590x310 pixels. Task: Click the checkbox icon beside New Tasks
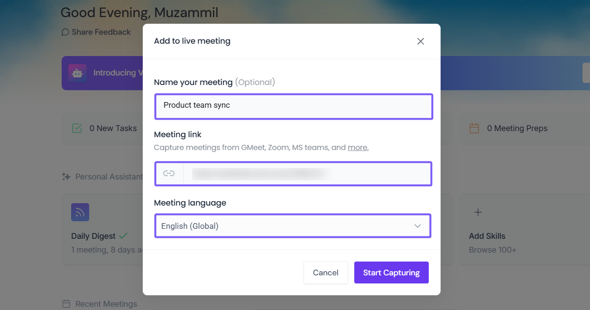pos(77,128)
